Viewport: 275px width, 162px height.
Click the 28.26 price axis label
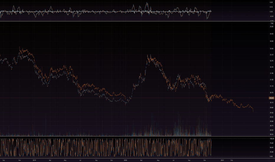[x=271, y=134]
